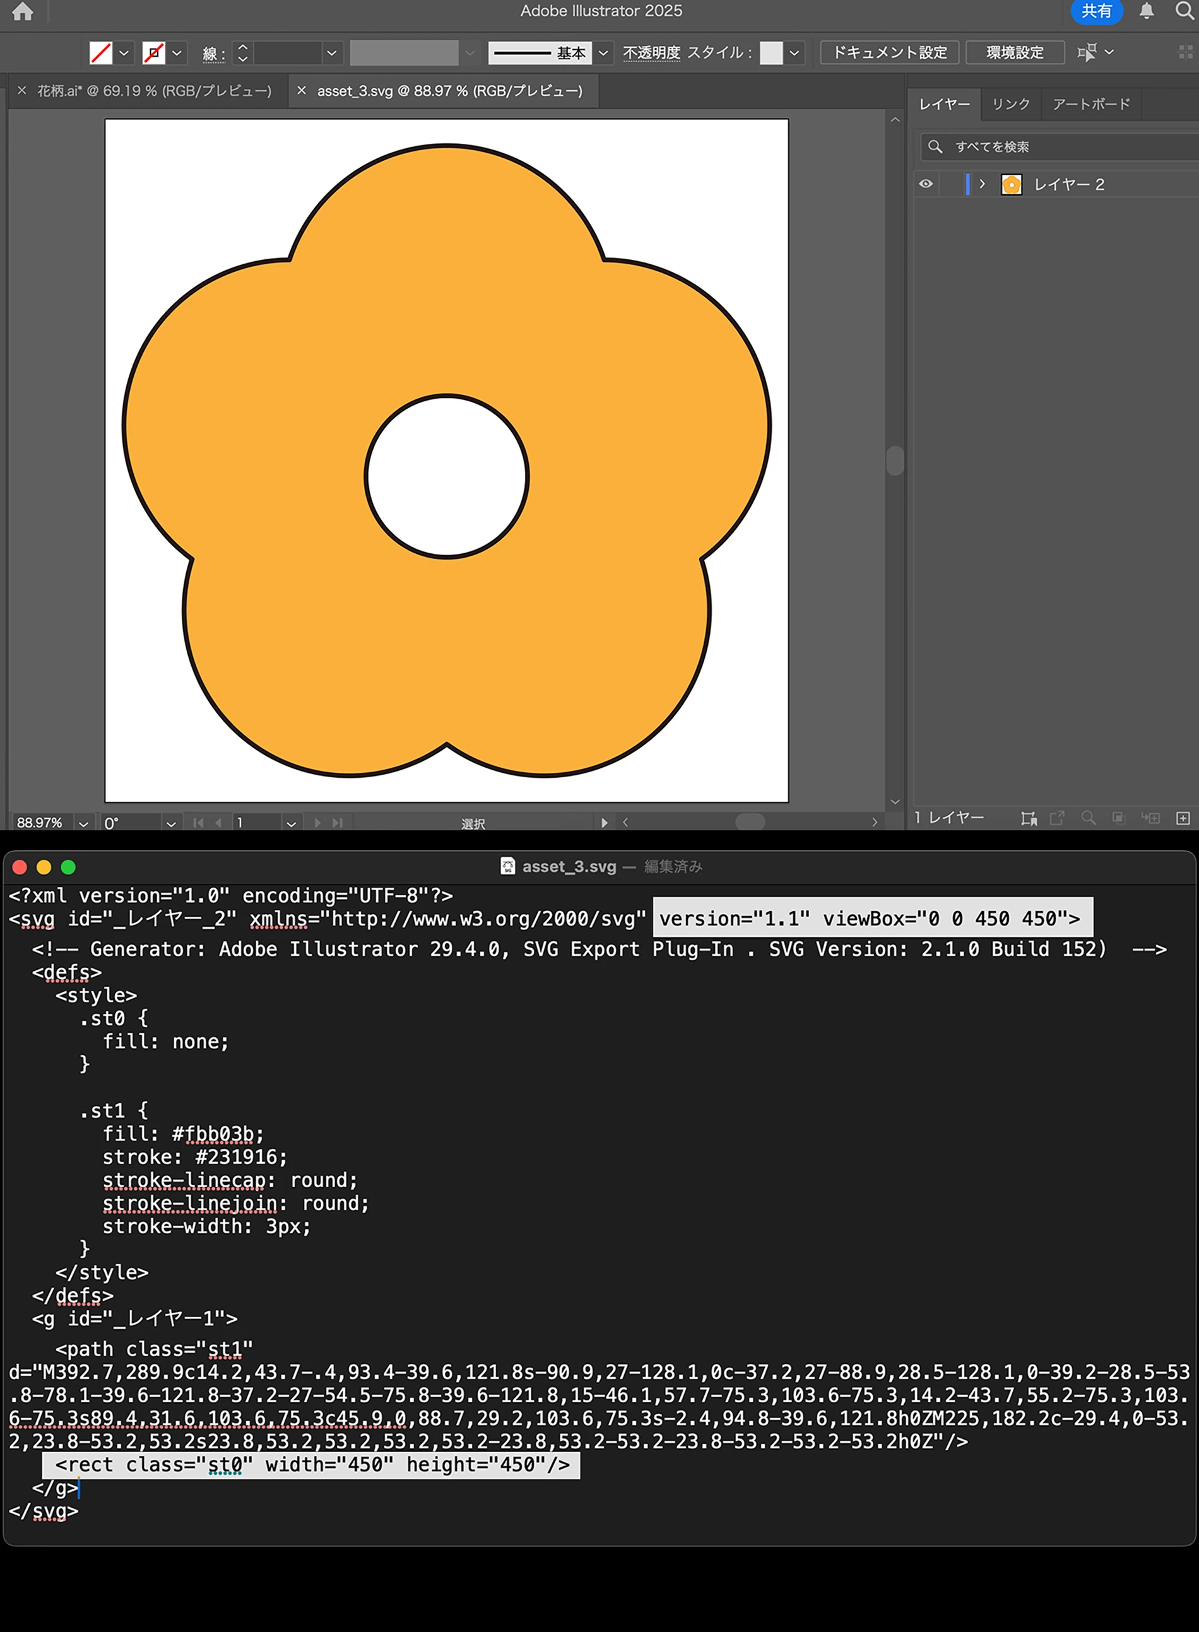Open graphic style dropdown arrow
The image size is (1199, 1632).
point(794,52)
